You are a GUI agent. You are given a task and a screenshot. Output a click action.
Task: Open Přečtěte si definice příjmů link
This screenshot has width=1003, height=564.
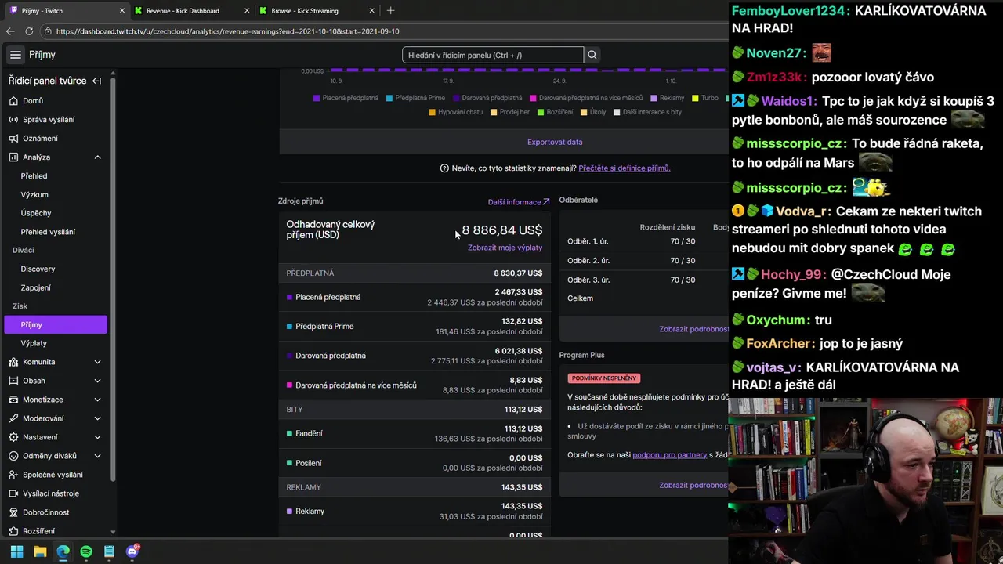click(x=625, y=168)
